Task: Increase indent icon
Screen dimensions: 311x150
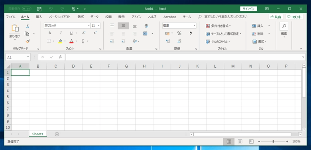Action: tap(123, 41)
